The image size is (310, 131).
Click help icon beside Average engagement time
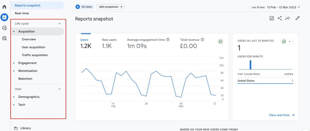point(168,40)
